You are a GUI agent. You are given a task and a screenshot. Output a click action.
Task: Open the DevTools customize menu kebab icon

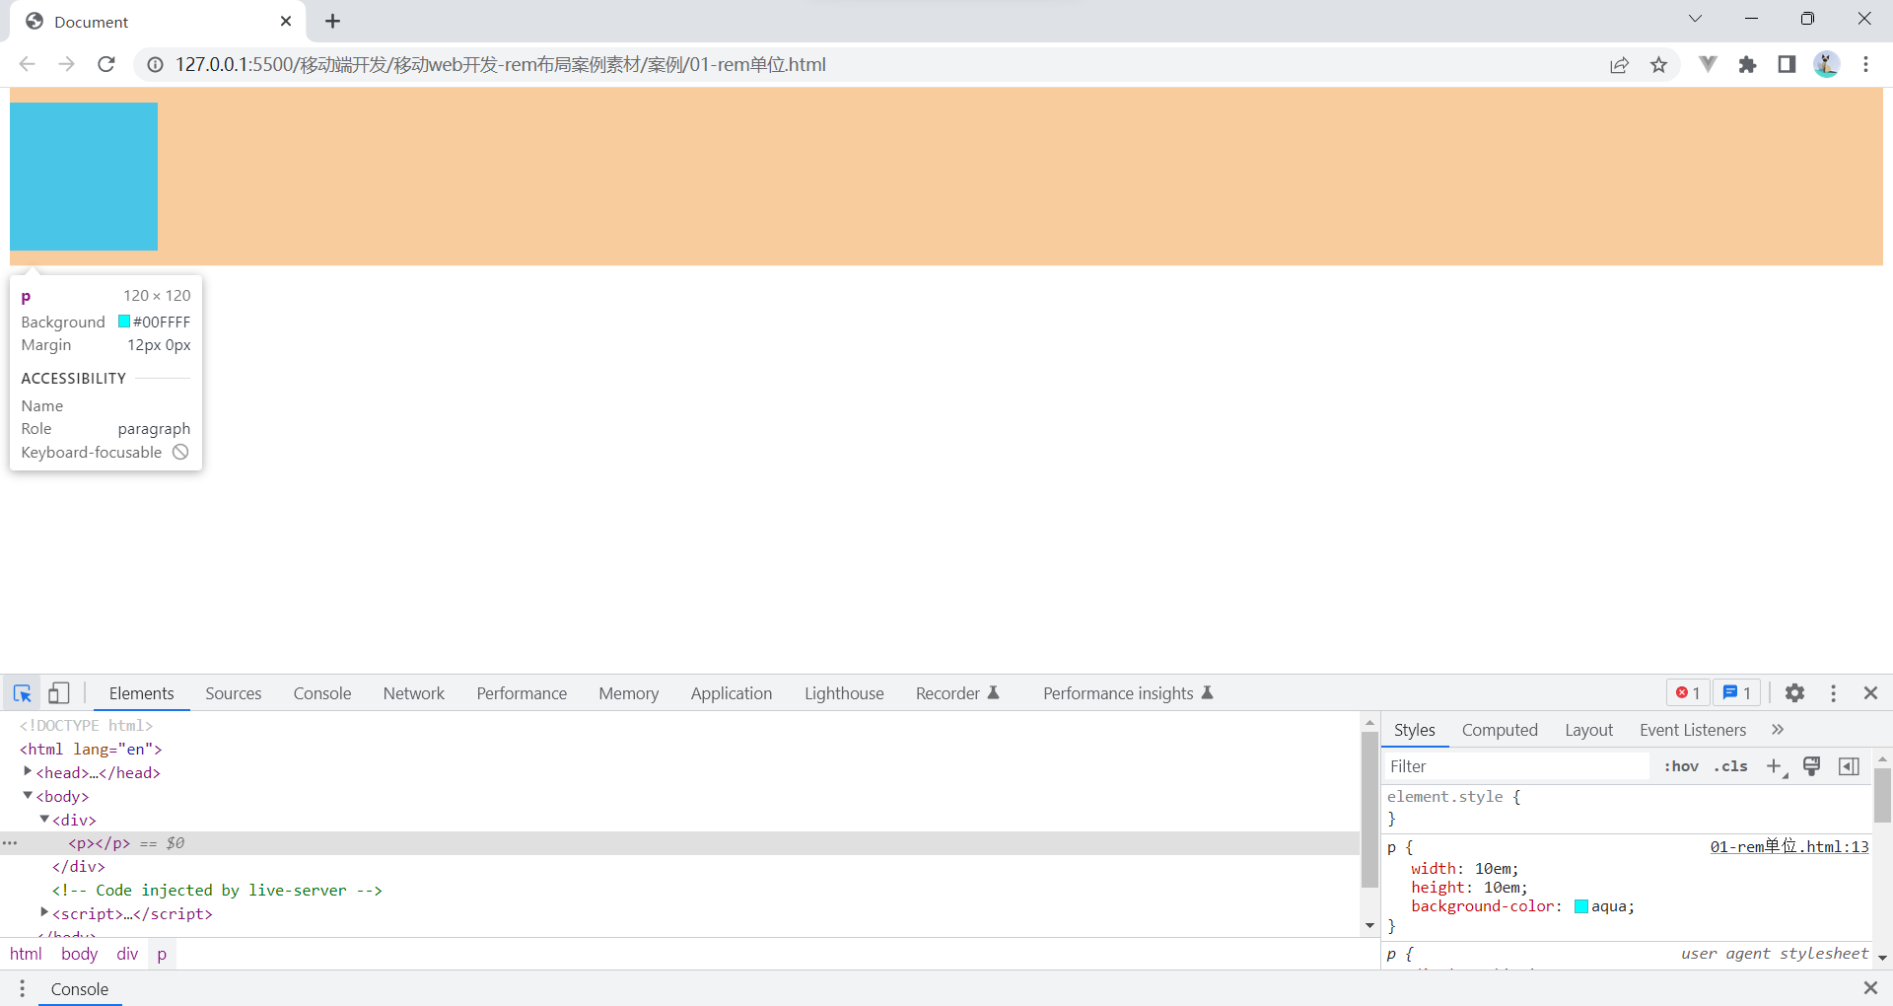point(1833,693)
